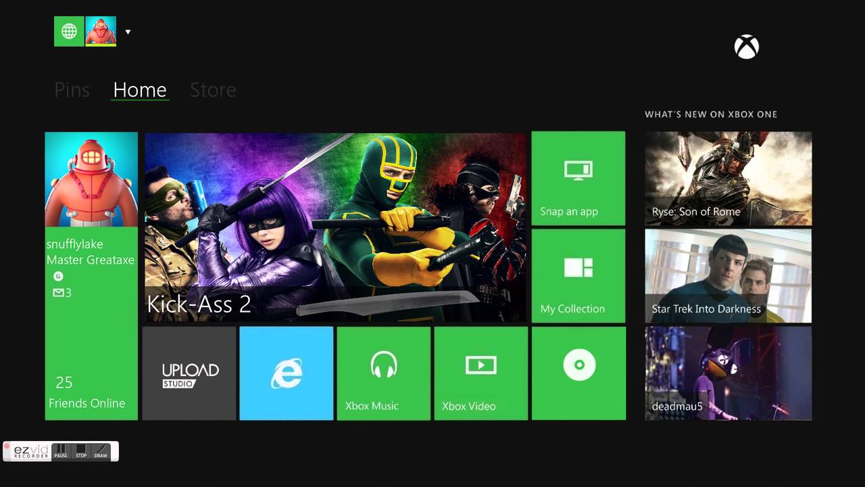This screenshot has height=487, width=865.
Task: Click the ezvid recorder logo
Action: tap(31, 451)
